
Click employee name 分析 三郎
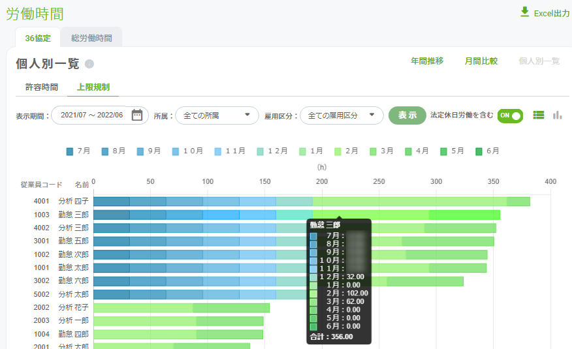(73, 228)
